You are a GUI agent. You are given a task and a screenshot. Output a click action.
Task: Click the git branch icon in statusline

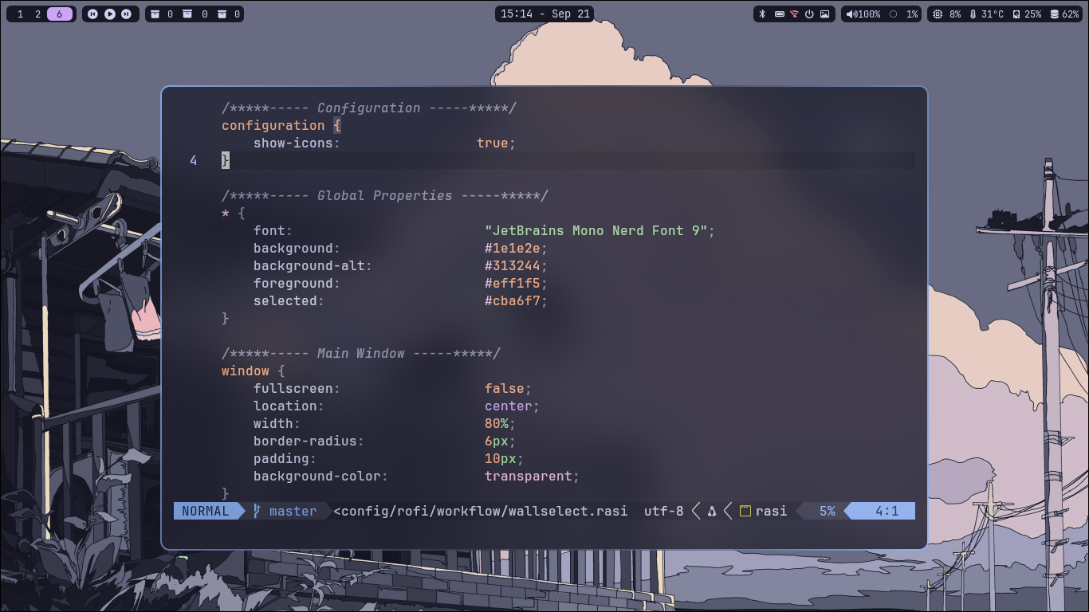click(257, 511)
